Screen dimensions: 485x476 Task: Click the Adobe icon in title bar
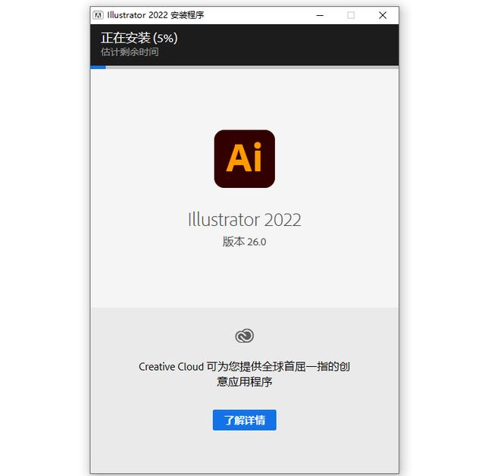pos(98,15)
